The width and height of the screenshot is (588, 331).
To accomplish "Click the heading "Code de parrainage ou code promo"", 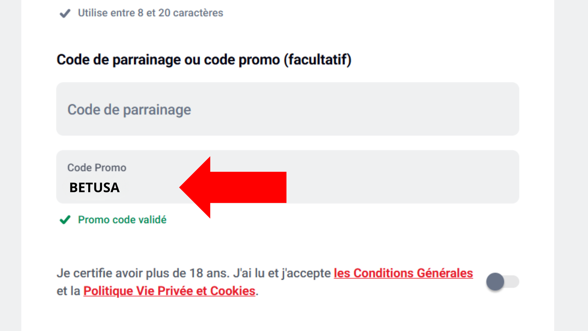I will pyautogui.click(x=204, y=59).
